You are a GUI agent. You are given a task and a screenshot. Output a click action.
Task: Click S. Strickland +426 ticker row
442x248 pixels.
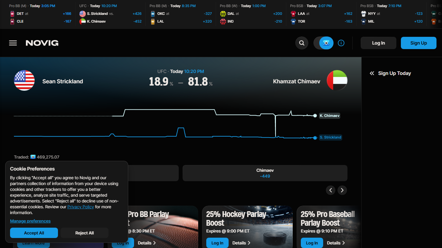[x=110, y=14]
